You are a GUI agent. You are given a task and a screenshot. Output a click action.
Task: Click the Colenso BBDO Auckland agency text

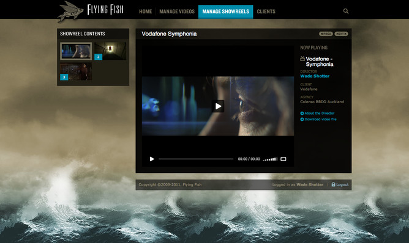tap(322, 102)
